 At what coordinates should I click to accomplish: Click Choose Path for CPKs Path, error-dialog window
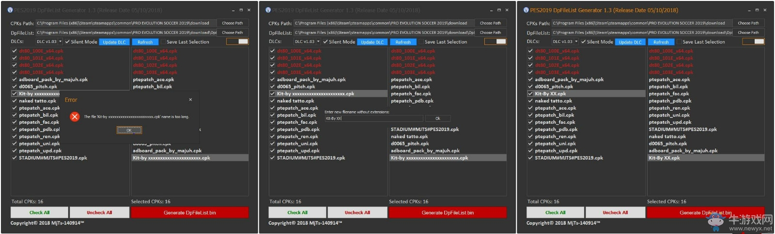[232, 23]
